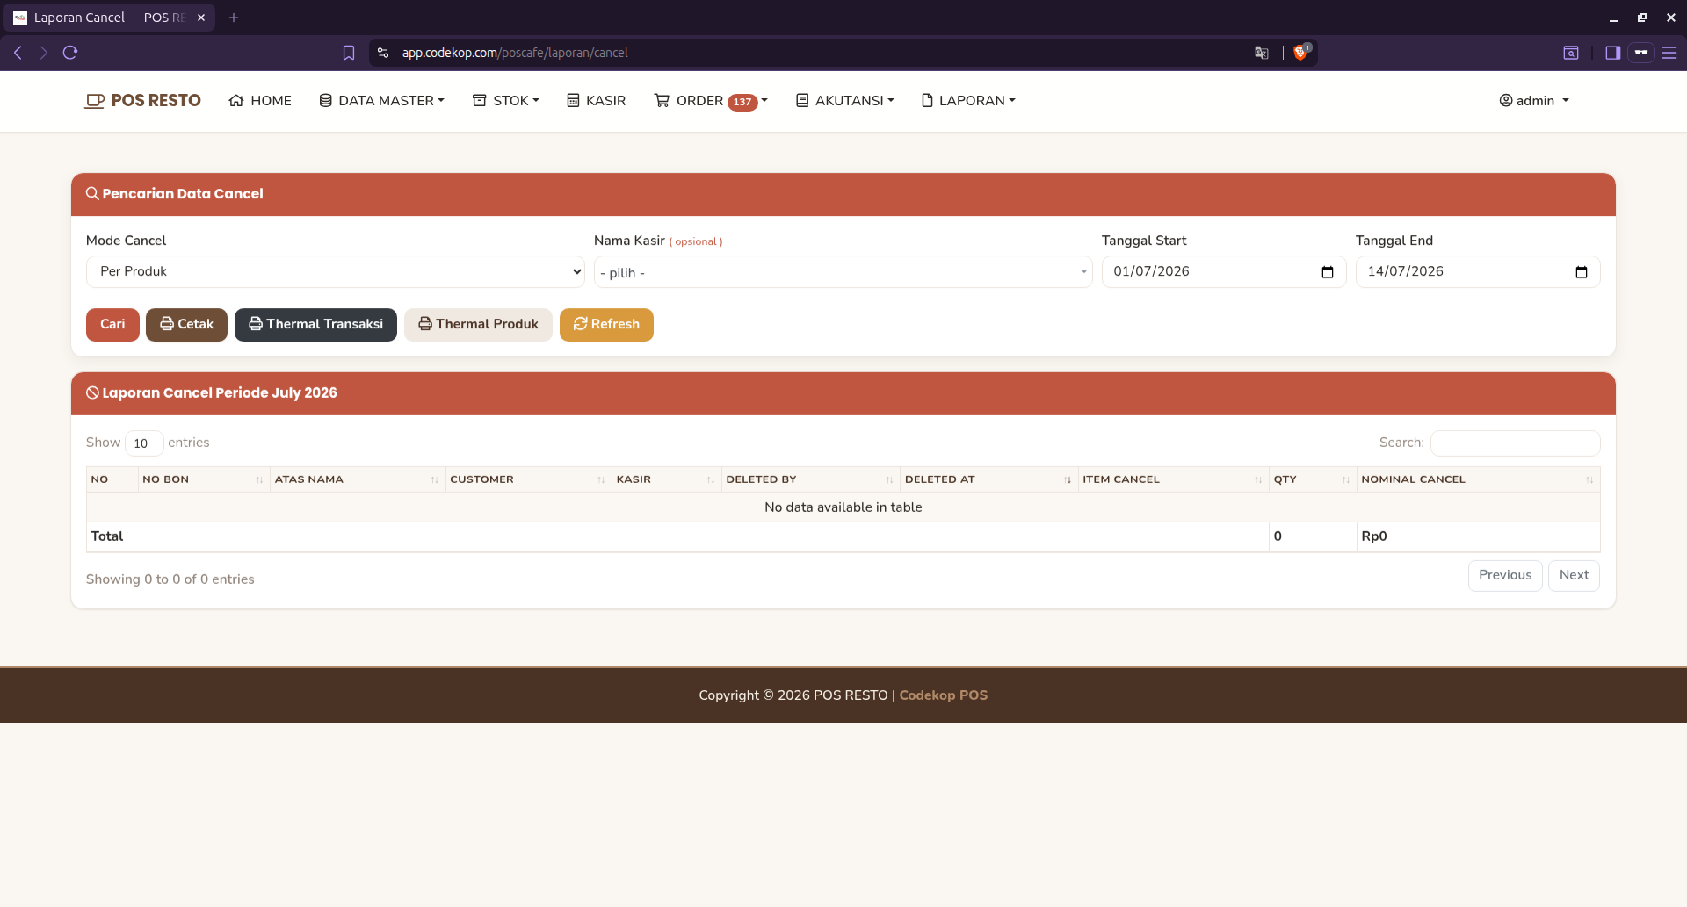
Task: Select the 'No data available in table' text
Action: click(x=843, y=507)
